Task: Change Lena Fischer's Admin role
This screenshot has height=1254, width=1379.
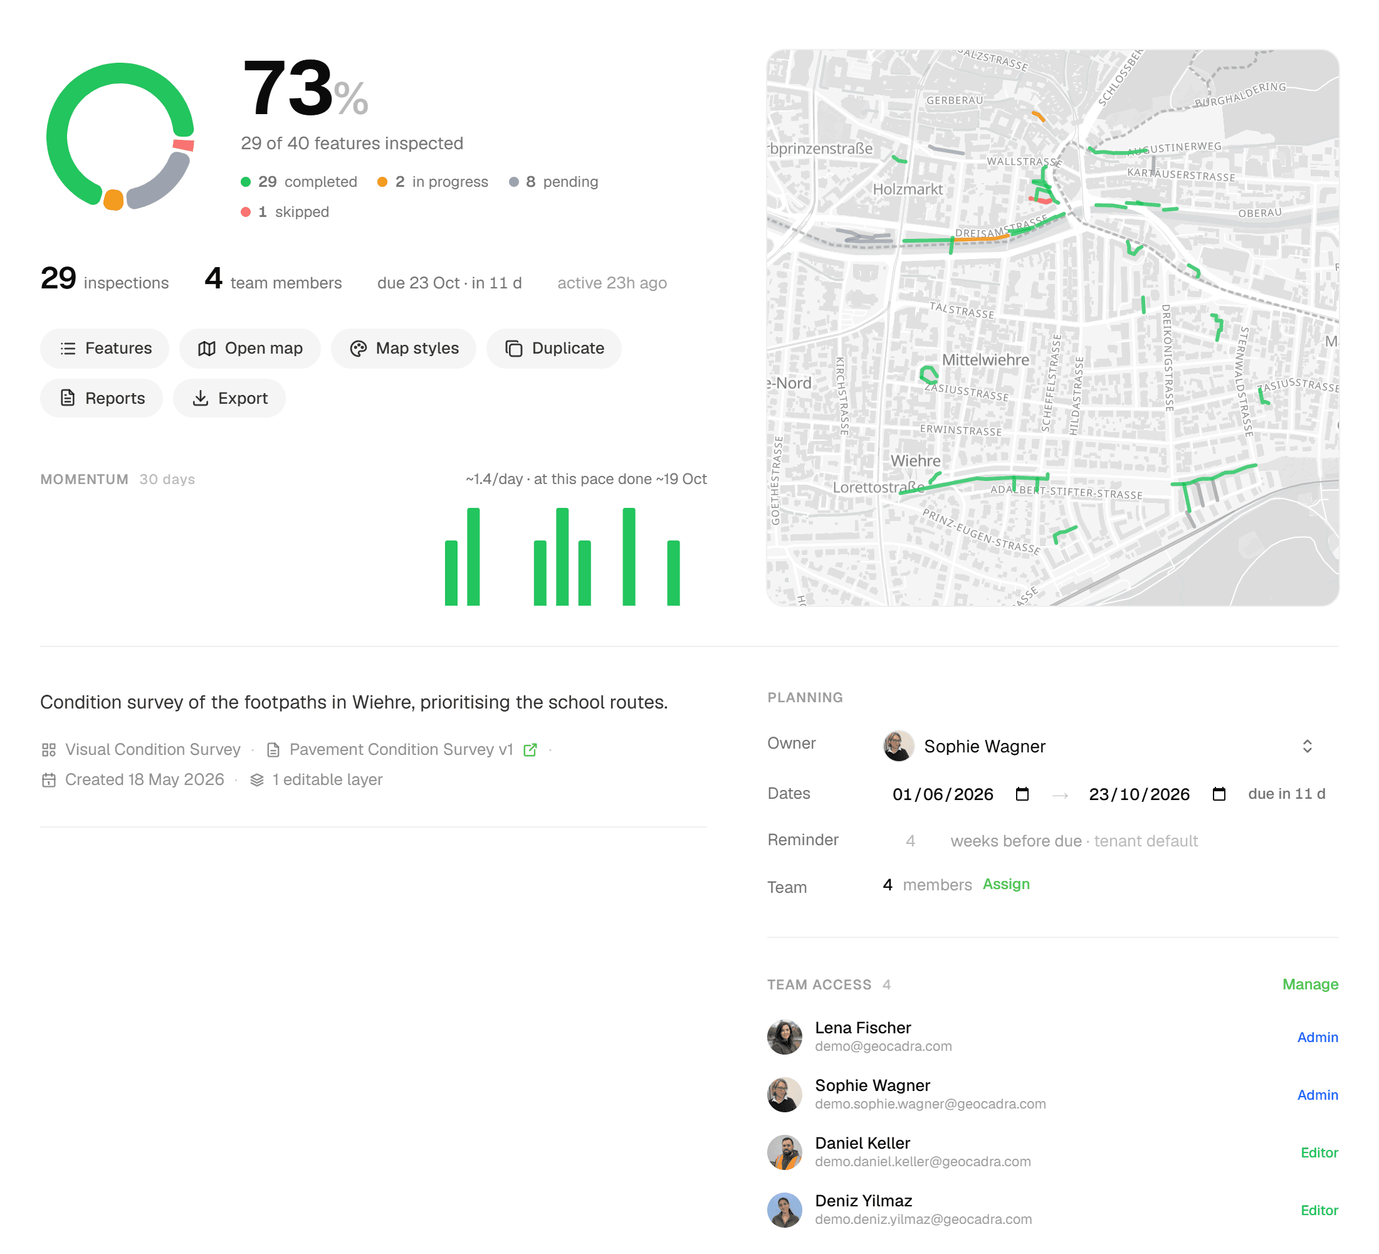Action: coord(1318,1037)
